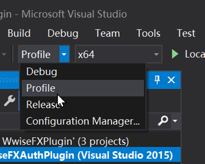Click the Solution Explorer search magnifier icon
Image resolution: width=205 pixels, height=164 pixels.
tap(163, 121)
